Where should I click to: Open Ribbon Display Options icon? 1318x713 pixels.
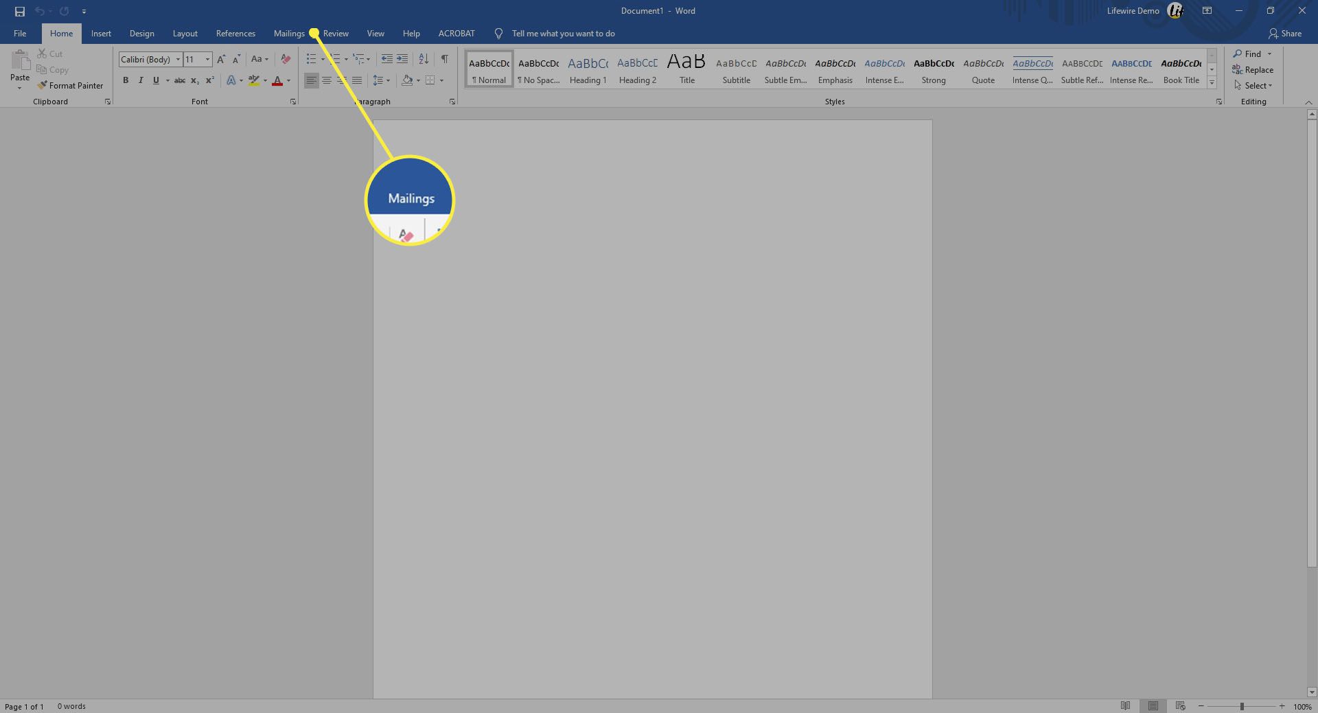(1207, 11)
